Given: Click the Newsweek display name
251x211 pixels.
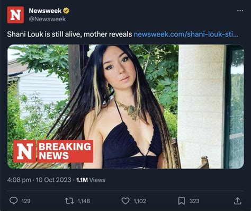Looking at the screenshot, I should tap(45, 11).
